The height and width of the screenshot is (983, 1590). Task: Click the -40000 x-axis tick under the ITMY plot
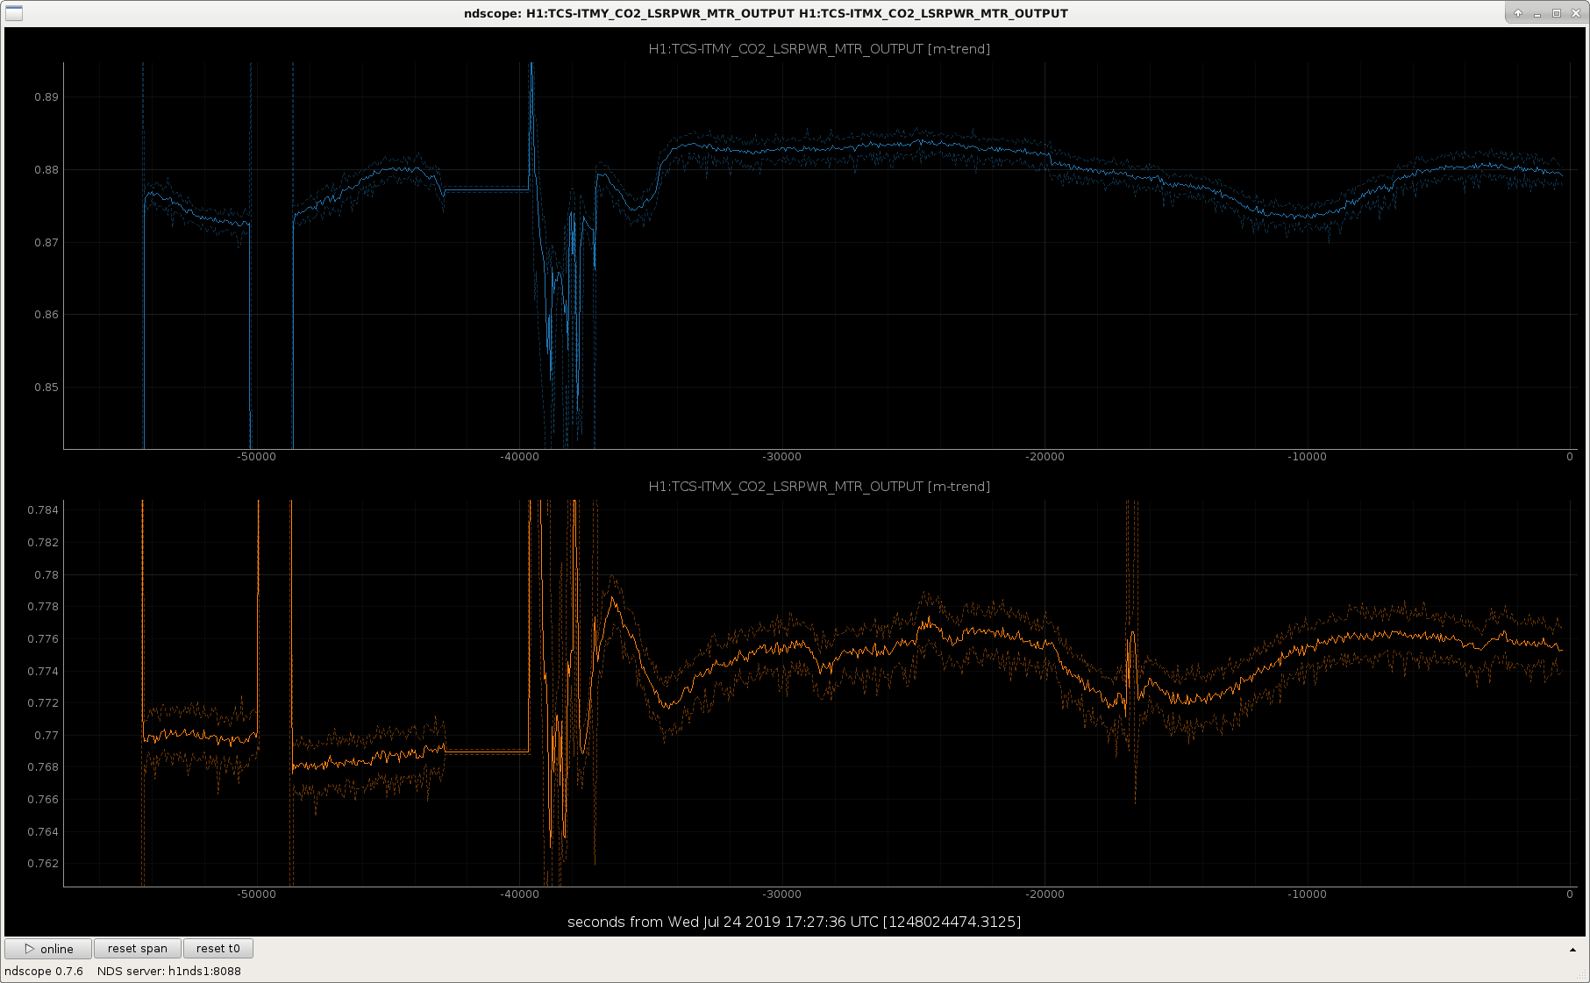click(519, 457)
